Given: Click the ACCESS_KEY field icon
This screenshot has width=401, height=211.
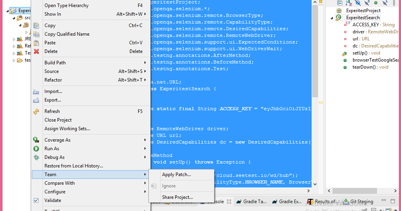Looking at the screenshot, I should [347, 24].
